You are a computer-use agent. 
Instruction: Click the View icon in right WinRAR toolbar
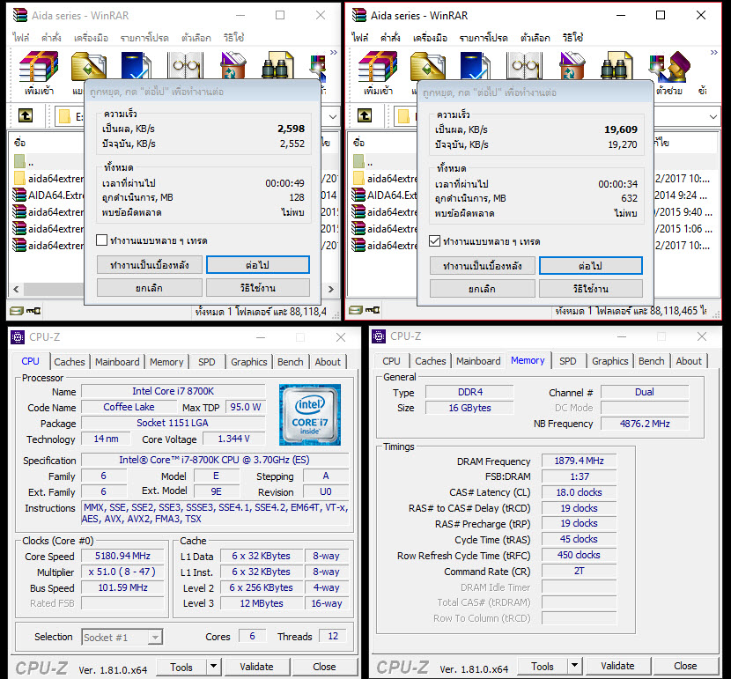525,65
